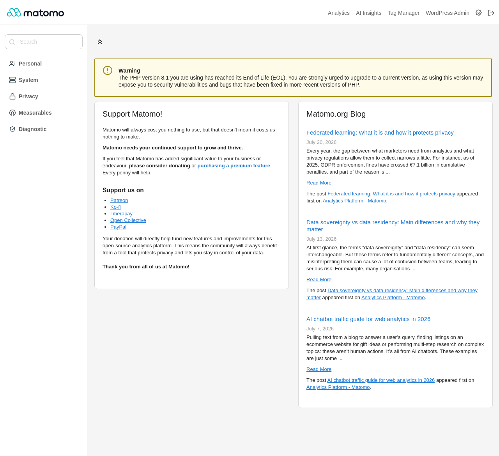Click the Diagnostic shield icon

pos(12,129)
